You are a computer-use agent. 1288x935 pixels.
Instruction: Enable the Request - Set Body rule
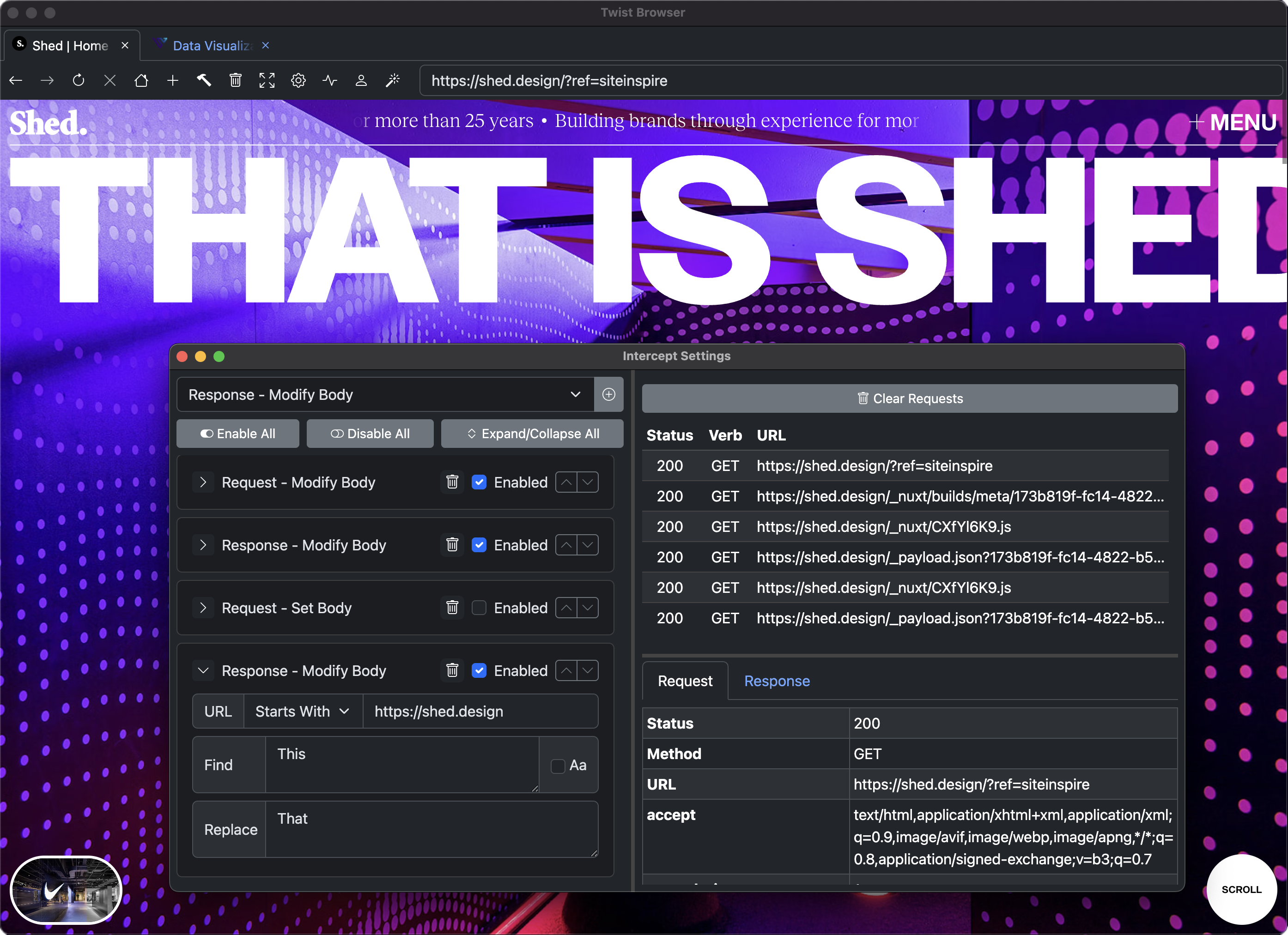tap(480, 608)
